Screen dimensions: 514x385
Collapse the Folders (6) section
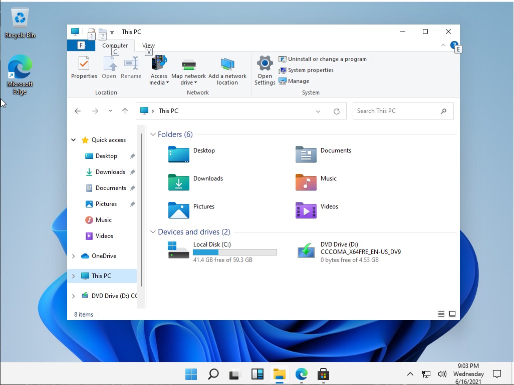click(x=153, y=134)
